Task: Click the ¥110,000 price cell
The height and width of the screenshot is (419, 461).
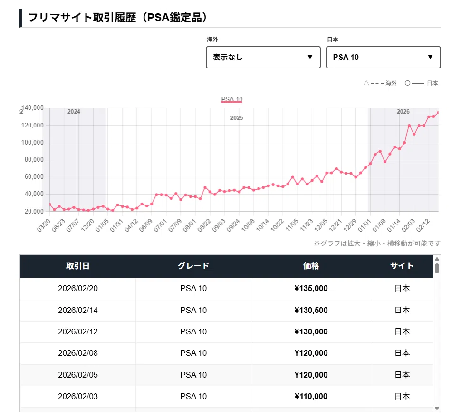Action: (x=311, y=396)
